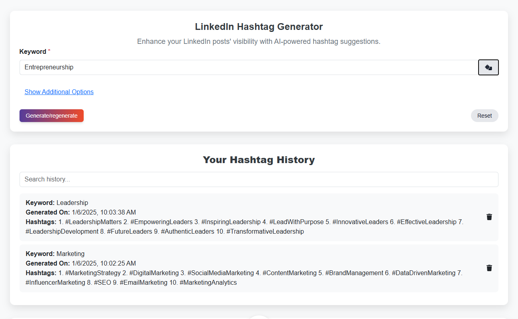Click the Search history field

point(259,179)
